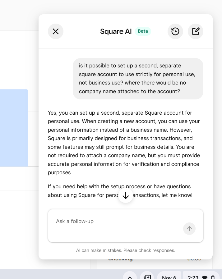This screenshot has width=222, height=279.
Task: Jump to latest message with down arrow
Action: [126, 195]
